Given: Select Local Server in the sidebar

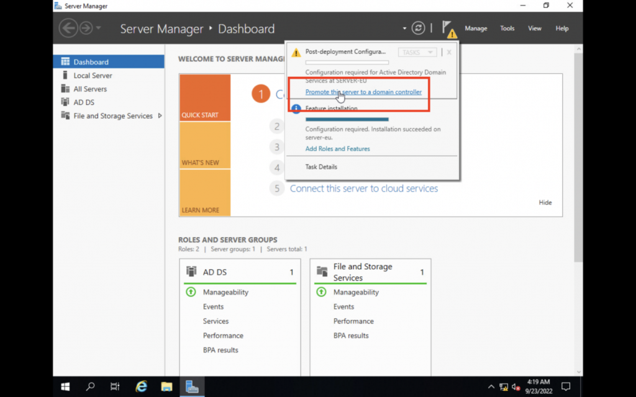Looking at the screenshot, I should (93, 76).
